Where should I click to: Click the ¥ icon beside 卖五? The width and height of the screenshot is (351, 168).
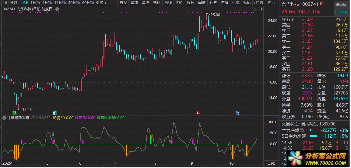[x=293, y=19]
